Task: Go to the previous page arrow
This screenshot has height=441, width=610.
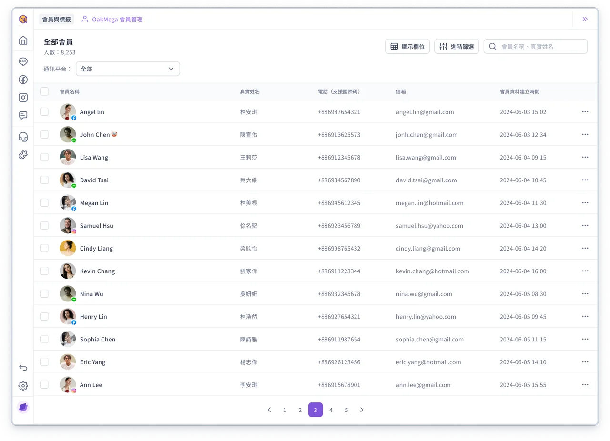Action: click(x=269, y=410)
